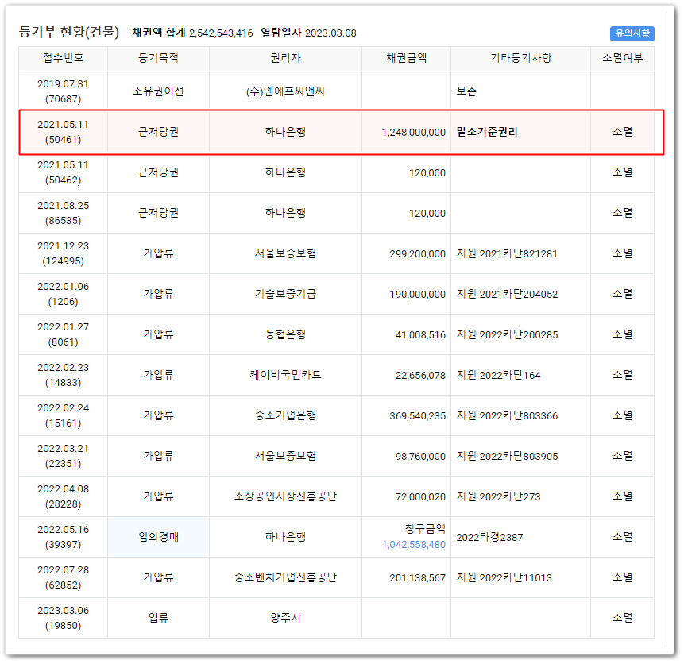The width and height of the screenshot is (684, 664).
Task: Select the 권리자 column header
Action: point(286,58)
